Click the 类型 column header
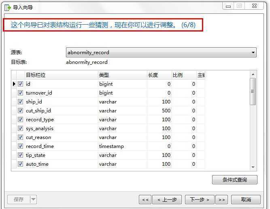The height and width of the screenshot is (209, 270). (x=123, y=75)
